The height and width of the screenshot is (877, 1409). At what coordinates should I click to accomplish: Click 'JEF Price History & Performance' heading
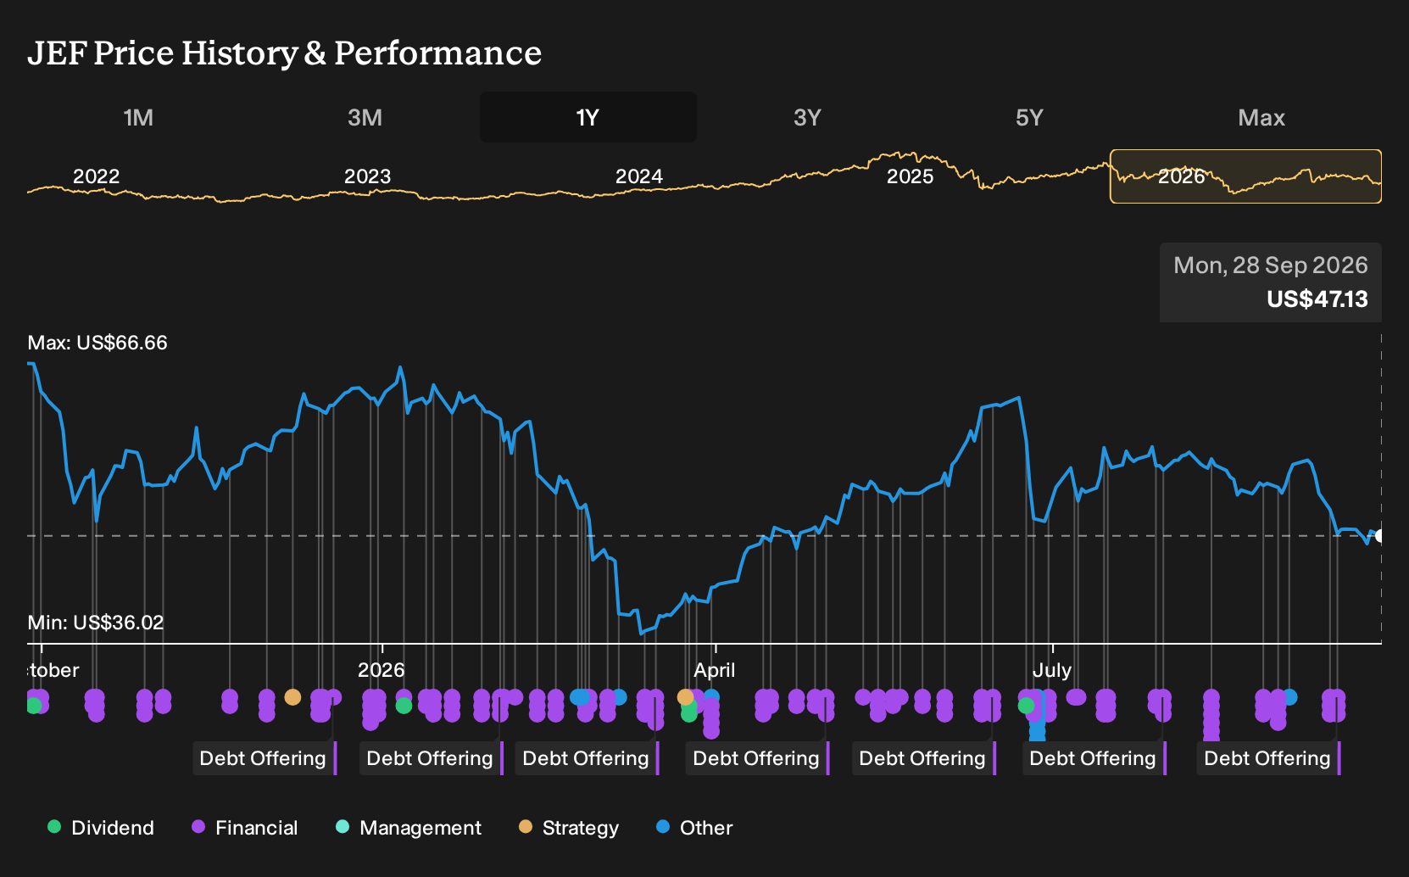click(284, 53)
